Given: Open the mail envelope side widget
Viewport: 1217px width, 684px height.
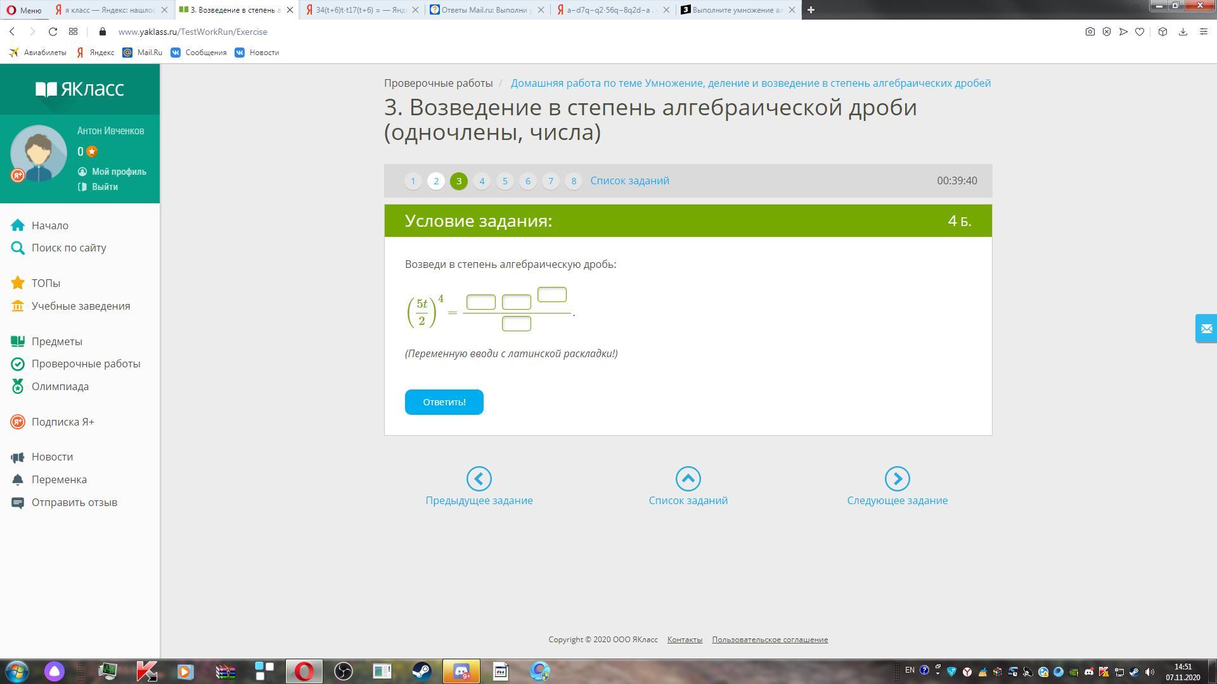Looking at the screenshot, I should tap(1206, 329).
